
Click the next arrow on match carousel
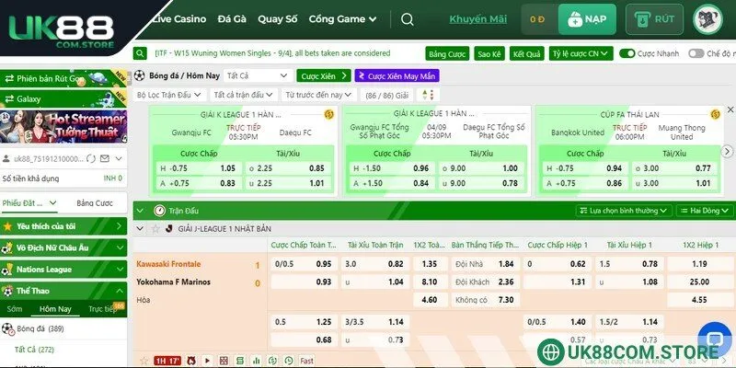tap(727, 151)
